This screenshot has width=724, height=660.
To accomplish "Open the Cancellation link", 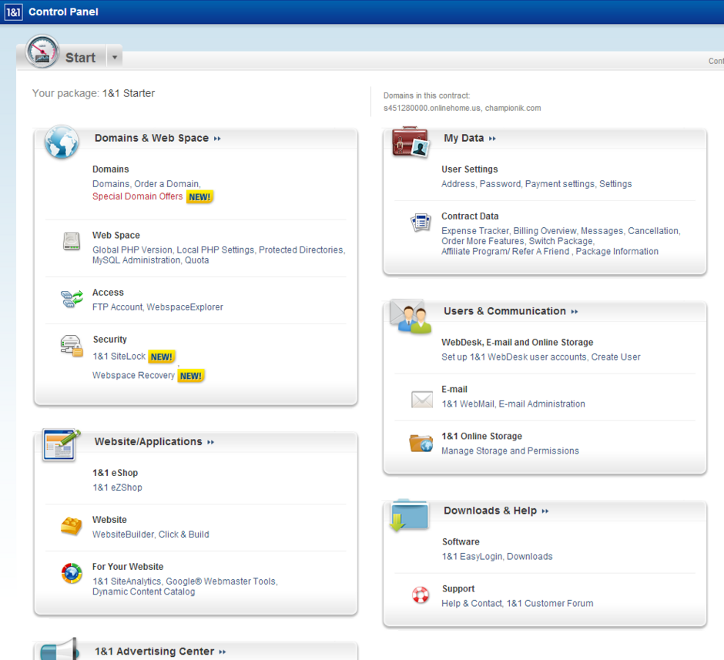I will [x=653, y=231].
